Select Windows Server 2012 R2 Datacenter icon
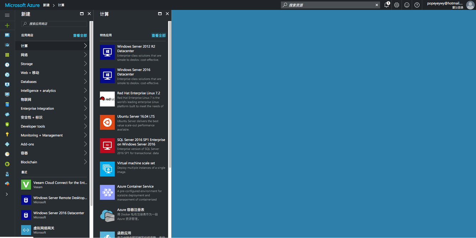 107,52
